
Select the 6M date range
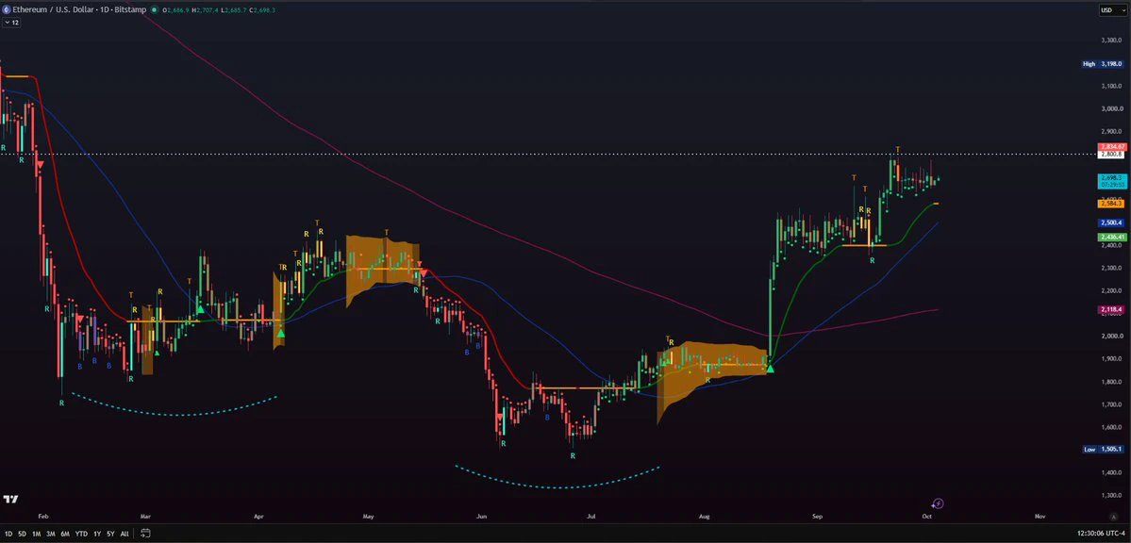(x=65, y=535)
